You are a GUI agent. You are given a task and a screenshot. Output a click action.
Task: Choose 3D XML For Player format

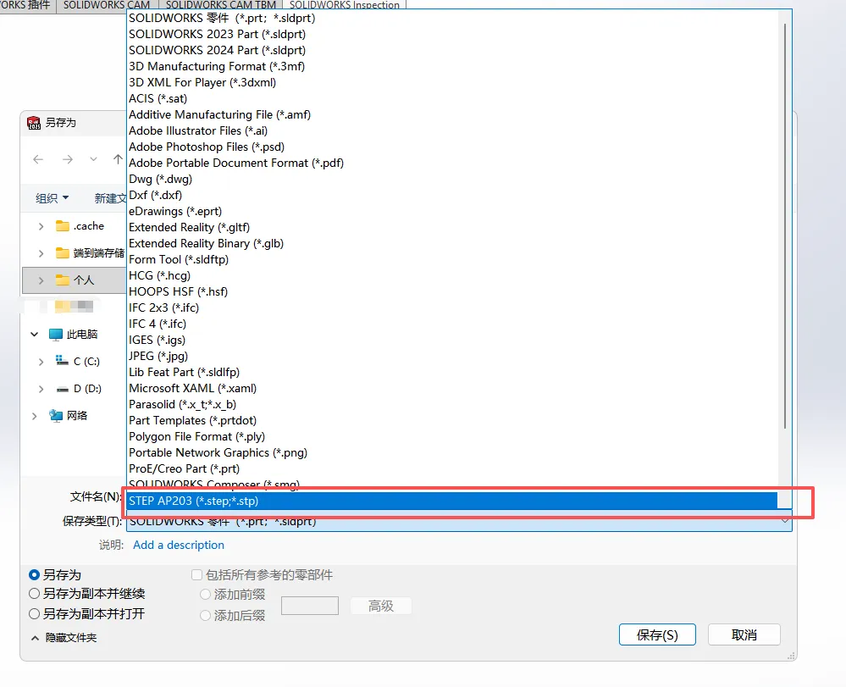[453, 82]
